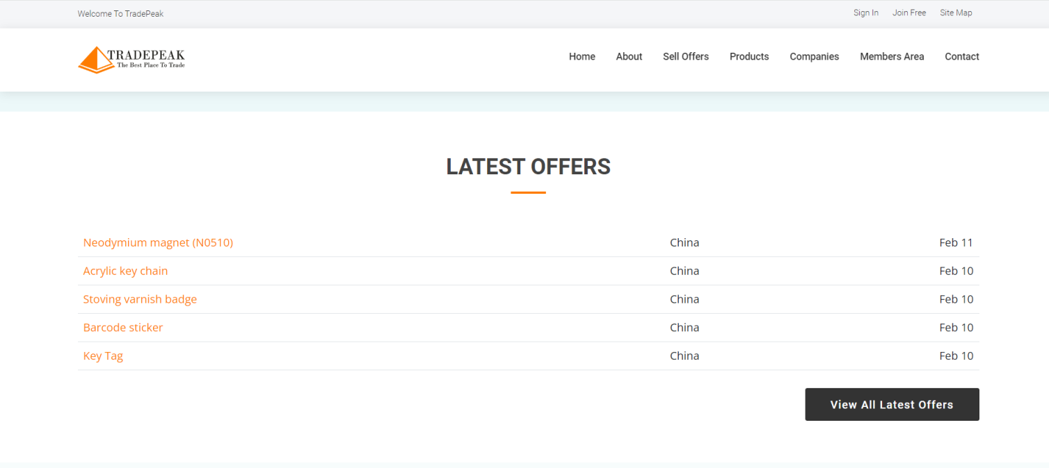Open the Members Area
The width and height of the screenshot is (1049, 468).
[892, 56]
